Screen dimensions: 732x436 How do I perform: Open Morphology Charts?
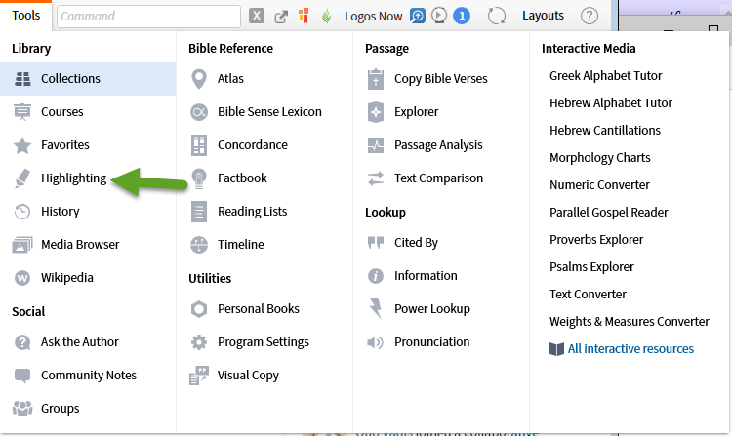tap(600, 158)
